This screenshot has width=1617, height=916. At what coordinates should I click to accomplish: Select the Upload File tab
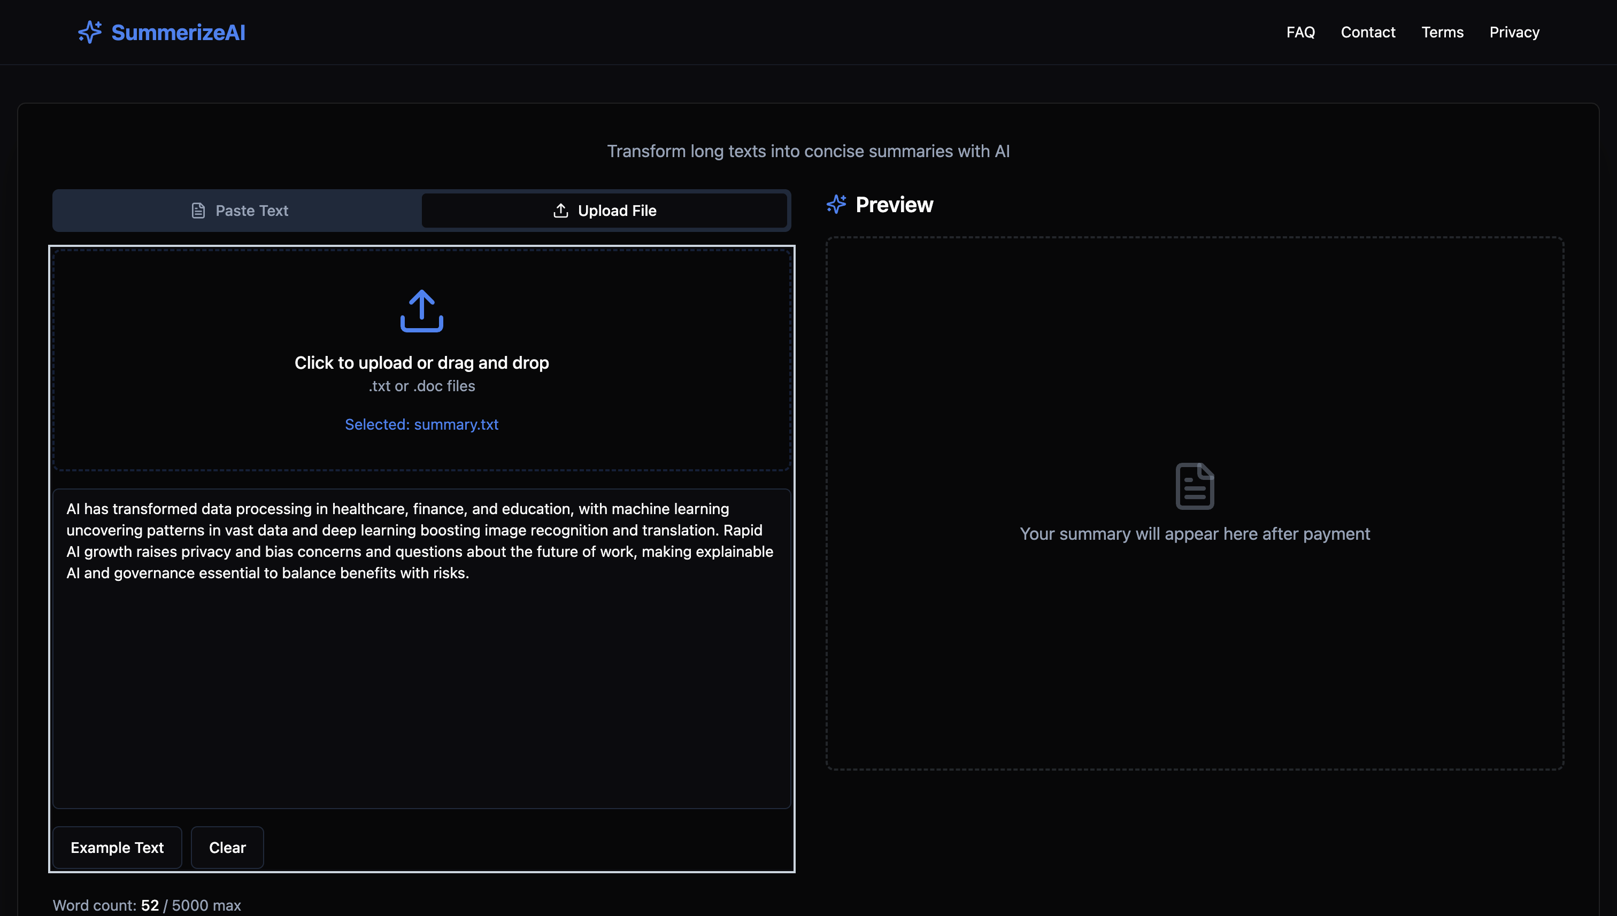[x=604, y=211]
